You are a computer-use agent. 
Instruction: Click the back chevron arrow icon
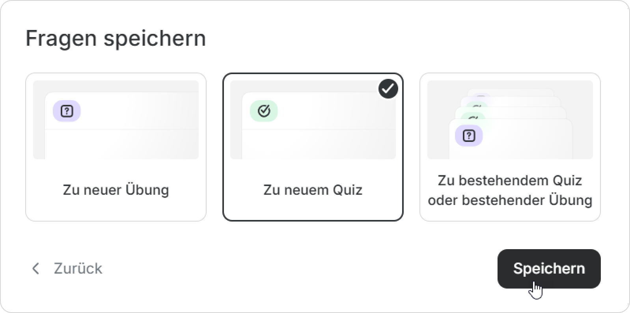click(x=36, y=268)
